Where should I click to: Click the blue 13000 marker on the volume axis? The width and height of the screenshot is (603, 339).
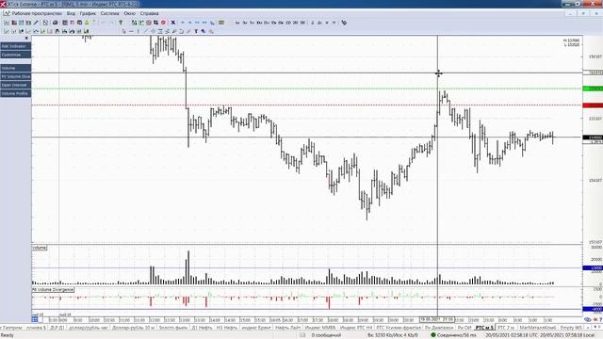point(593,267)
